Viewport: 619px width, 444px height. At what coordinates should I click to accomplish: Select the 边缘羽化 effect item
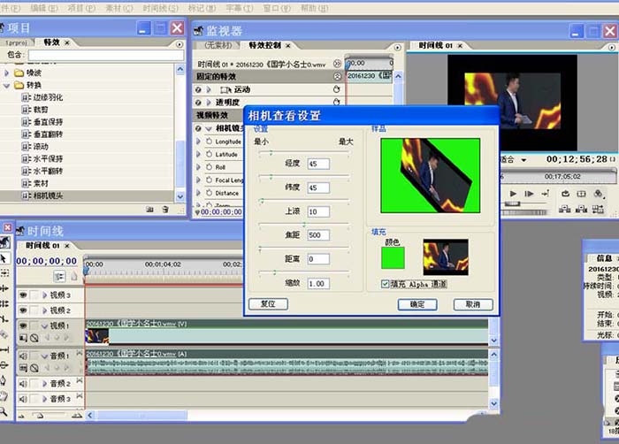click(x=48, y=97)
